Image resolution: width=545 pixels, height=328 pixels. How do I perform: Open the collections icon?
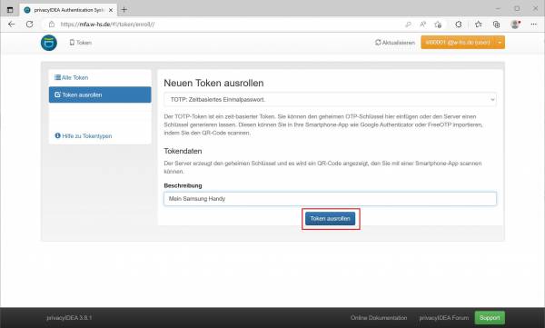coord(496,25)
